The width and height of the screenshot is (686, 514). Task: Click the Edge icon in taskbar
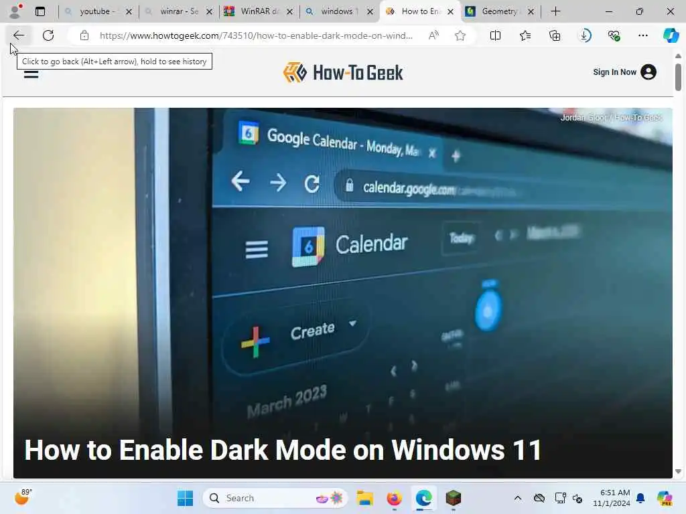point(423,498)
